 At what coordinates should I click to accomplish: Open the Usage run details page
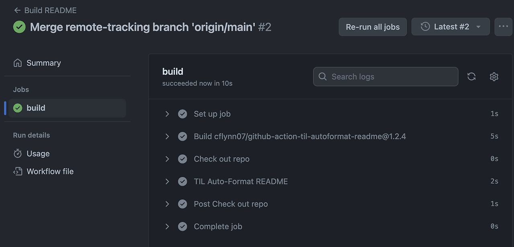(38, 154)
